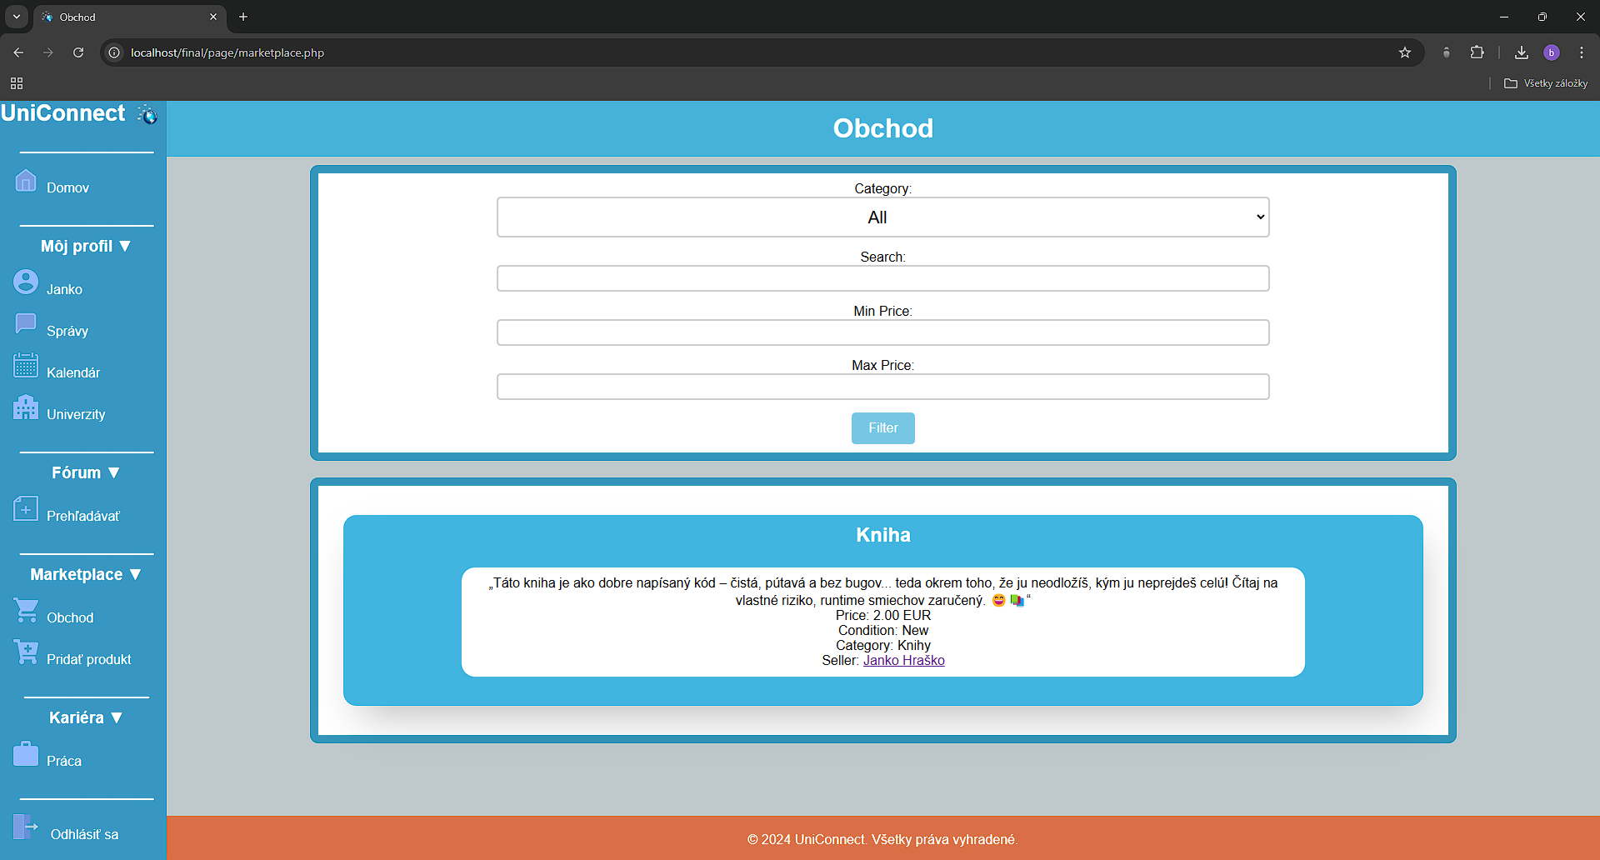The height and width of the screenshot is (860, 1600).
Task: Collapse the Kariéra section
Action: (86, 717)
